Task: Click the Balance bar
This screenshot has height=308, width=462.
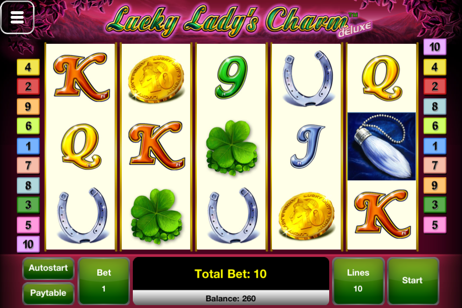Action: [x=231, y=298]
